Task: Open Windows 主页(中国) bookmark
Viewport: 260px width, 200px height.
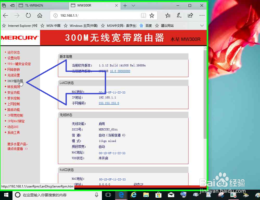Action: tap(81, 26)
